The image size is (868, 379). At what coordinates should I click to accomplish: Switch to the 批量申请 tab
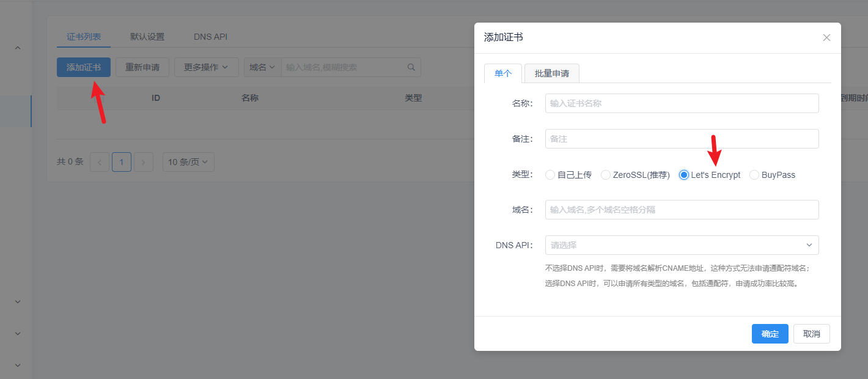click(x=552, y=73)
